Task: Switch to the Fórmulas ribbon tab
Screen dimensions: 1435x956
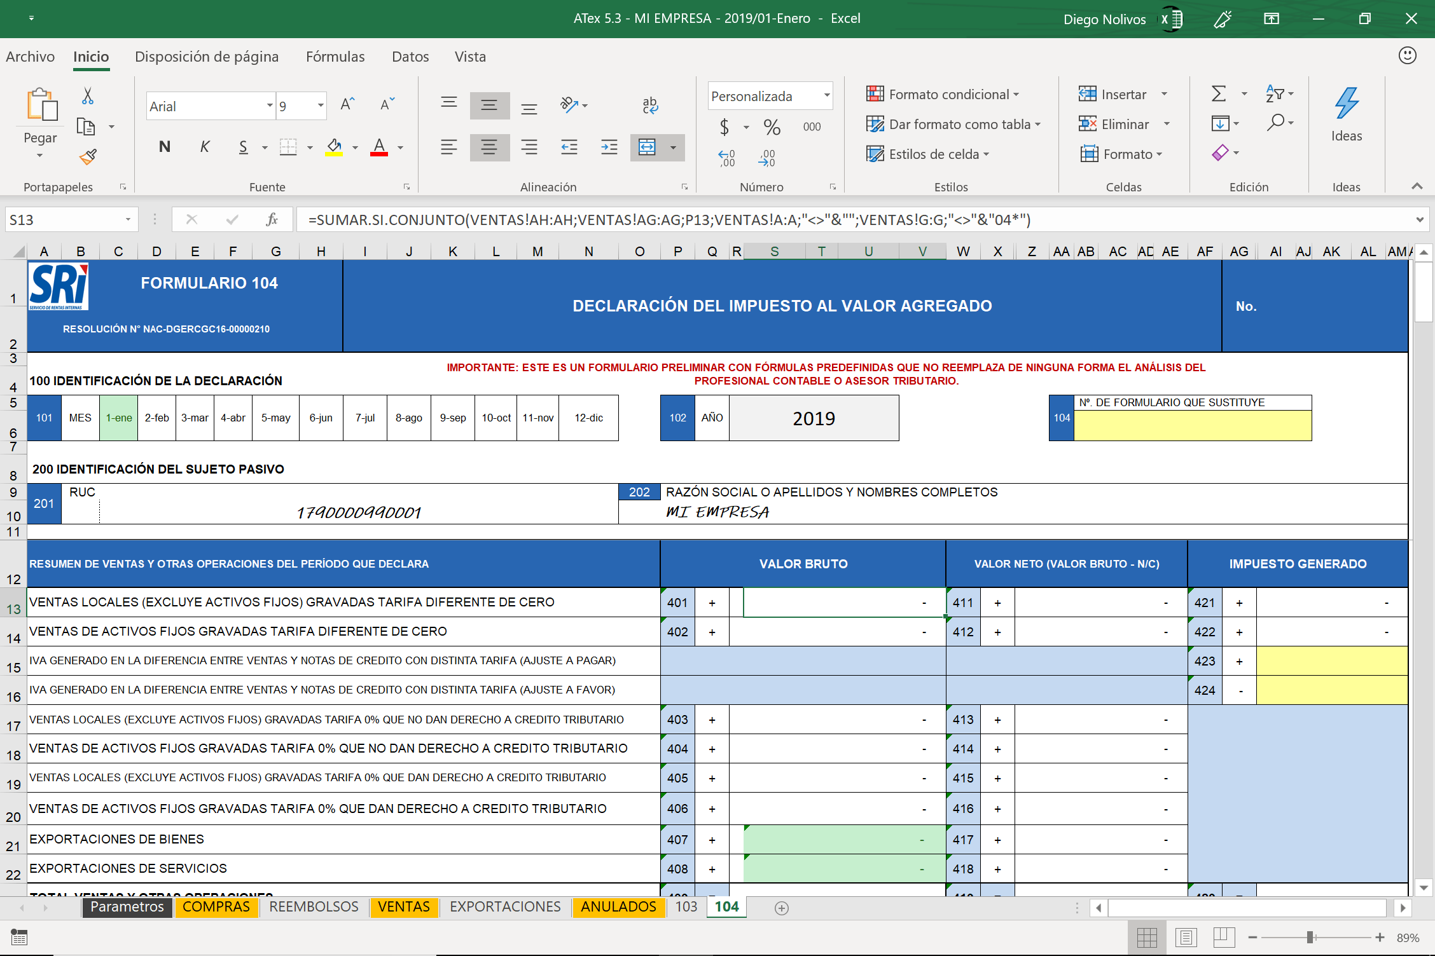Action: [335, 57]
